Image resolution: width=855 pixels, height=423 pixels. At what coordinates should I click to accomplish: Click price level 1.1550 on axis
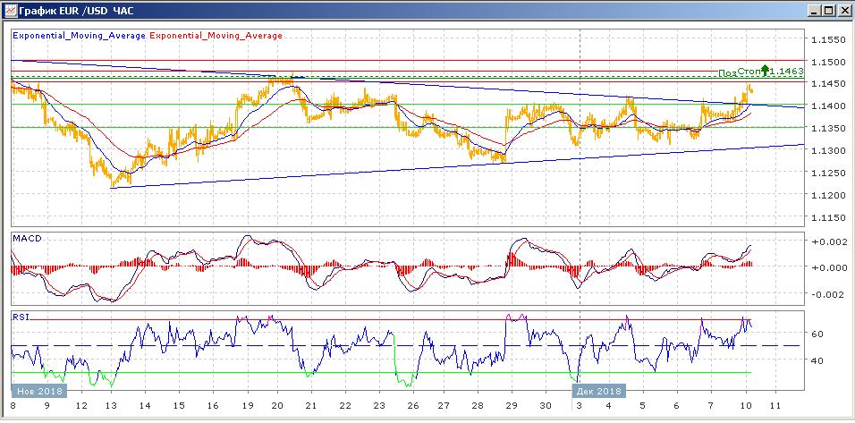point(828,40)
